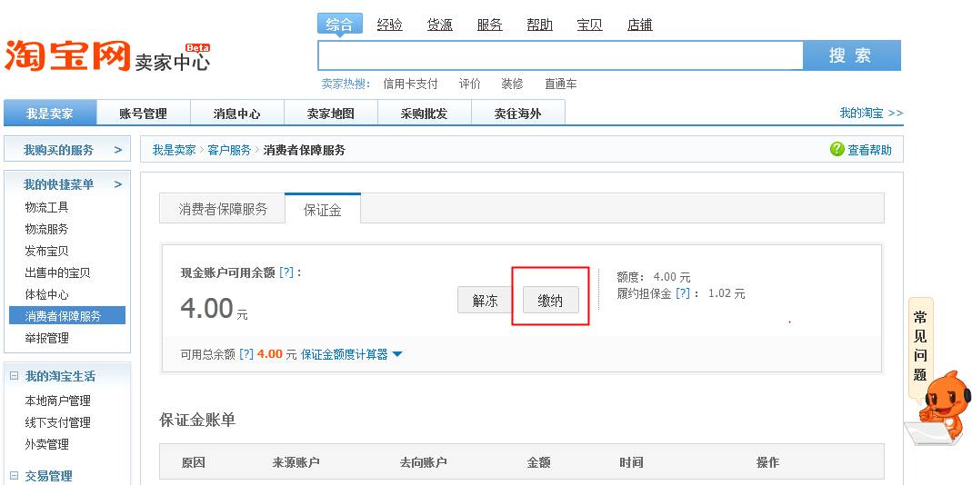Open the 账号管理 nav tab
The width and height of the screenshot is (972, 485).
(143, 114)
